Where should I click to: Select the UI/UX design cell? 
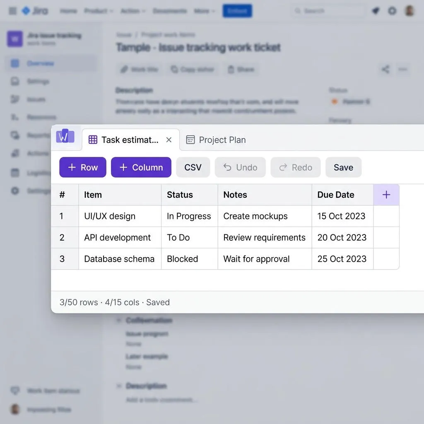click(x=120, y=216)
